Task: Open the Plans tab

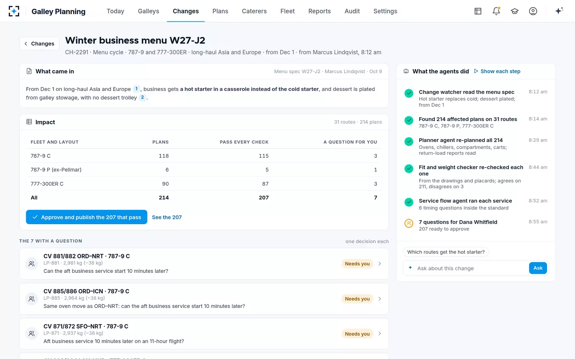Action: (220, 11)
